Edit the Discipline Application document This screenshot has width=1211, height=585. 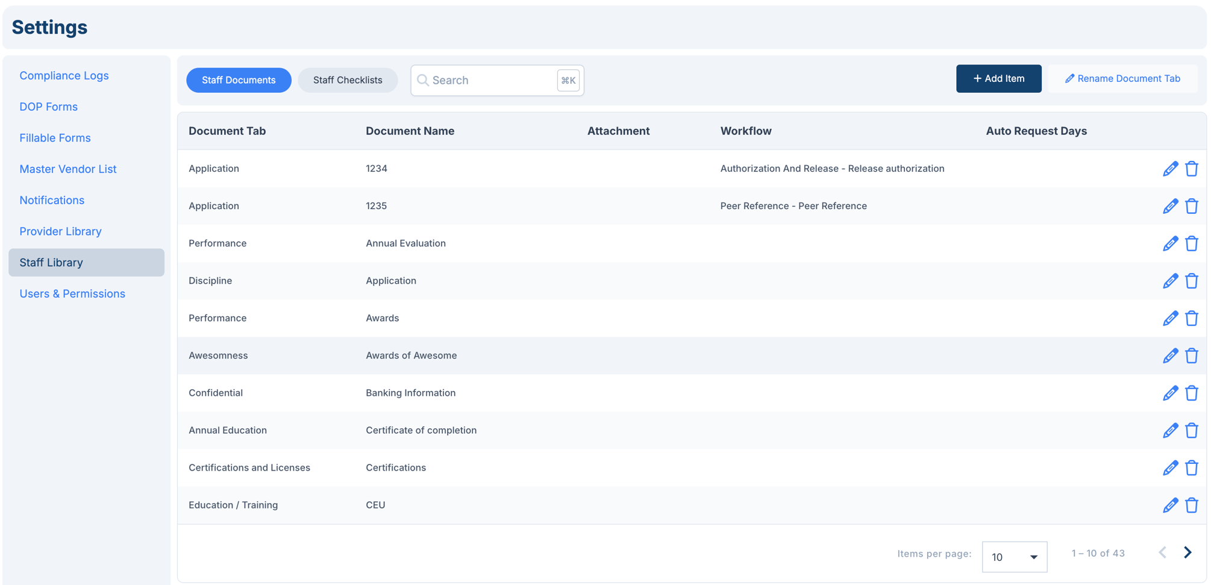point(1170,281)
